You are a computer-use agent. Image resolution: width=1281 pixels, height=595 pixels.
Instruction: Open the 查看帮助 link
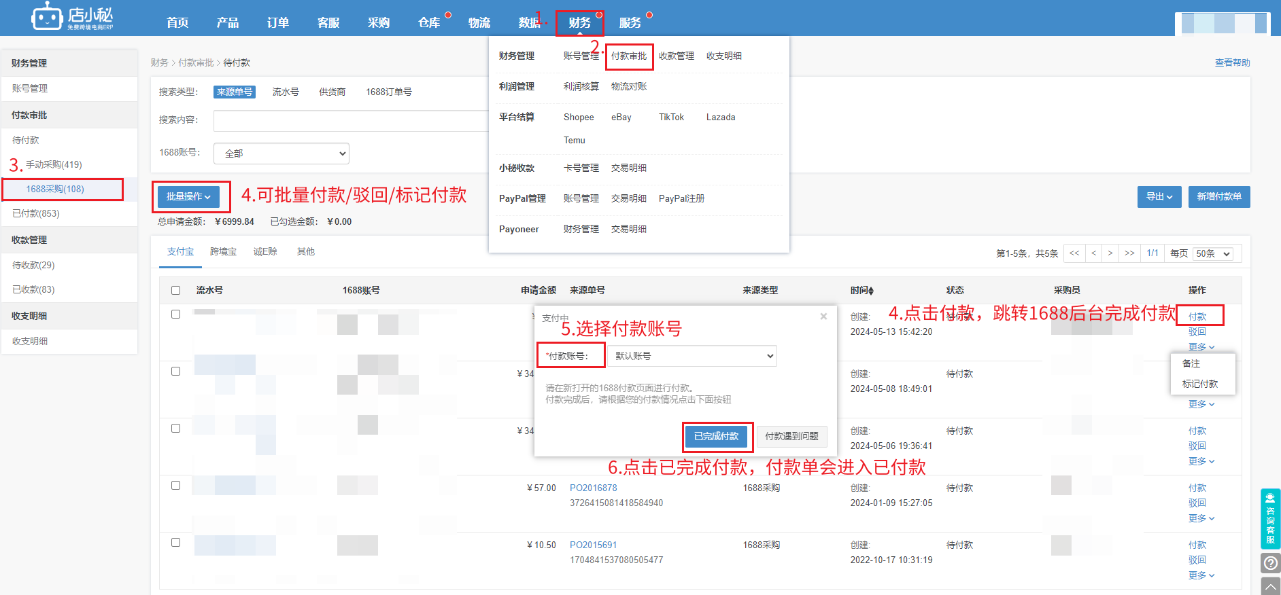pyautogui.click(x=1232, y=62)
